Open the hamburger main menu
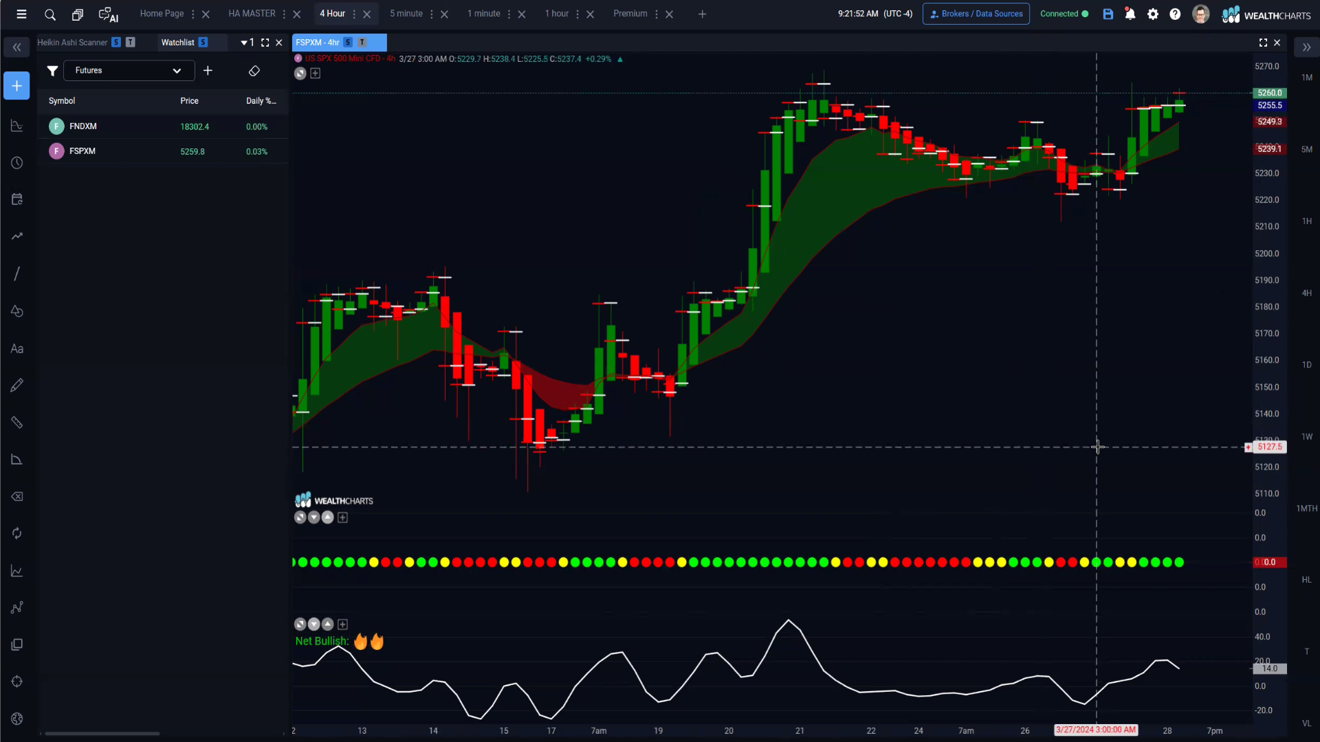This screenshot has height=742, width=1320. [x=21, y=14]
